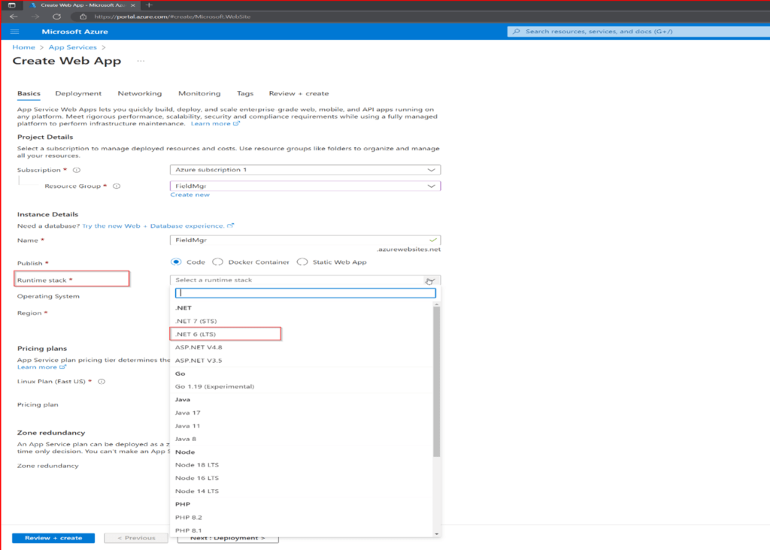Switch to the Monitoring tab

tap(199, 93)
